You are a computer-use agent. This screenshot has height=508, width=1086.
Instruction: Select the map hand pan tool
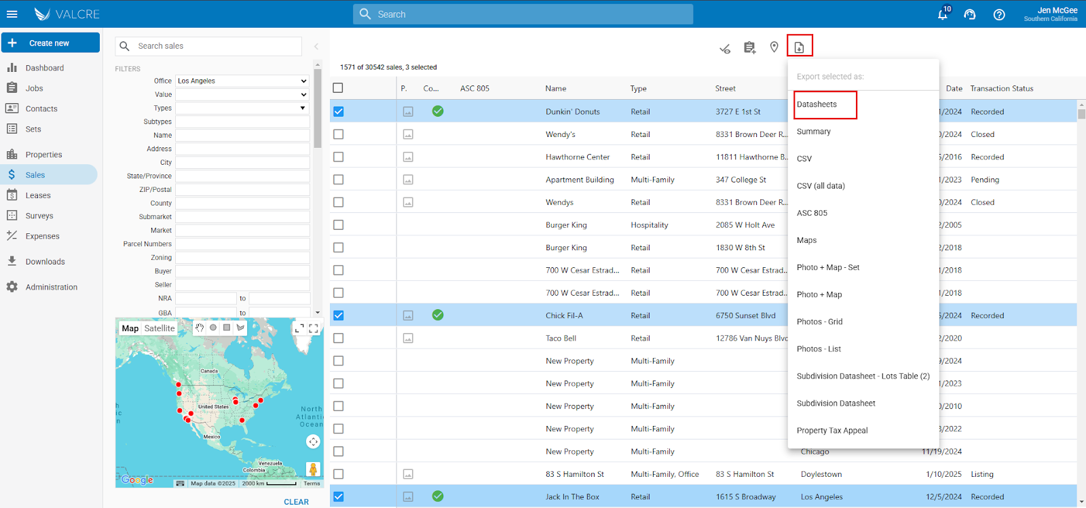click(x=200, y=328)
